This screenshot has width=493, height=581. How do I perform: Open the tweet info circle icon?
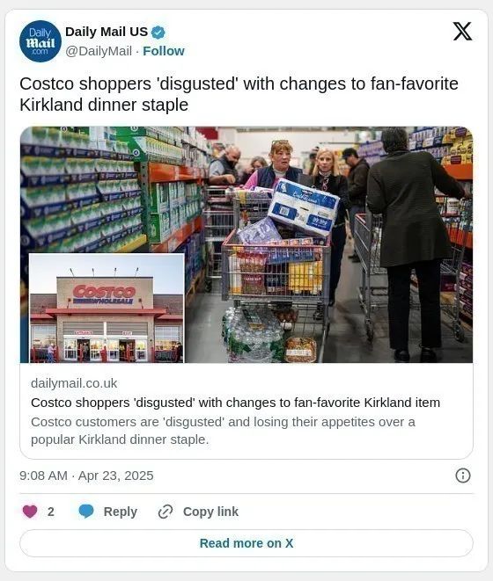pyautogui.click(x=463, y=476)
